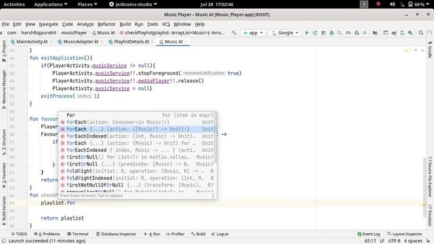Open the jetbrains-studio app menu
The width and height of the screenshot is (434, 244).
click(x=133, y=4)
